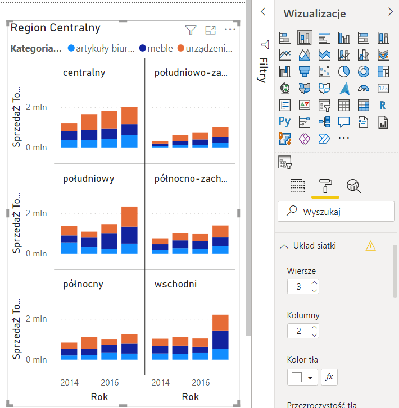Enter focus mode on the chart
Image resolution: width=399 pixels, height=408 pixels.
pyautogui.click(x=210, y=30)
